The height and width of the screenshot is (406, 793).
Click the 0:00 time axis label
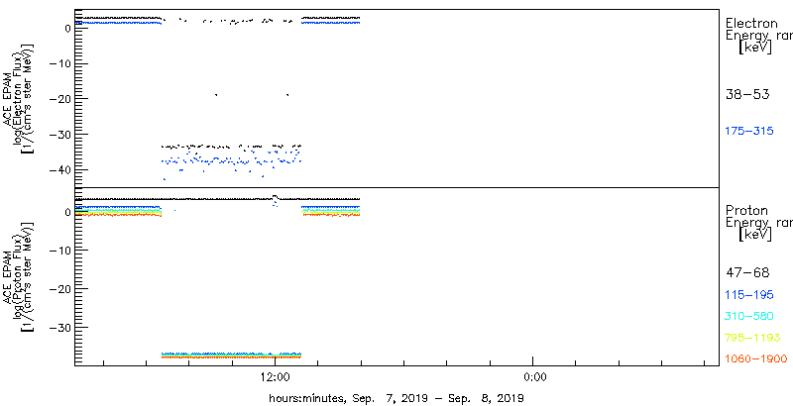click(534, 376)
